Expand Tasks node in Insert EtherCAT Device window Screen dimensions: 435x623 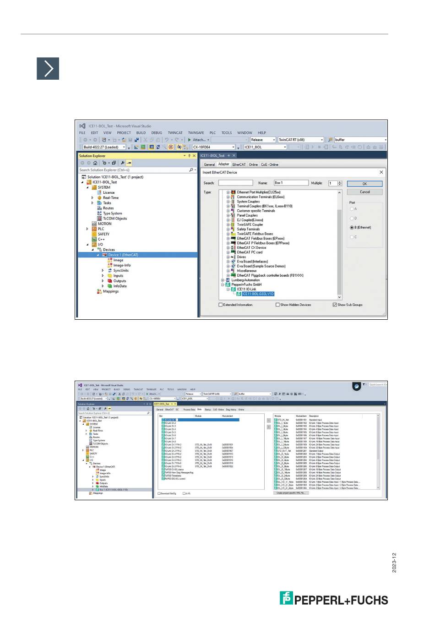pos(93,203)
